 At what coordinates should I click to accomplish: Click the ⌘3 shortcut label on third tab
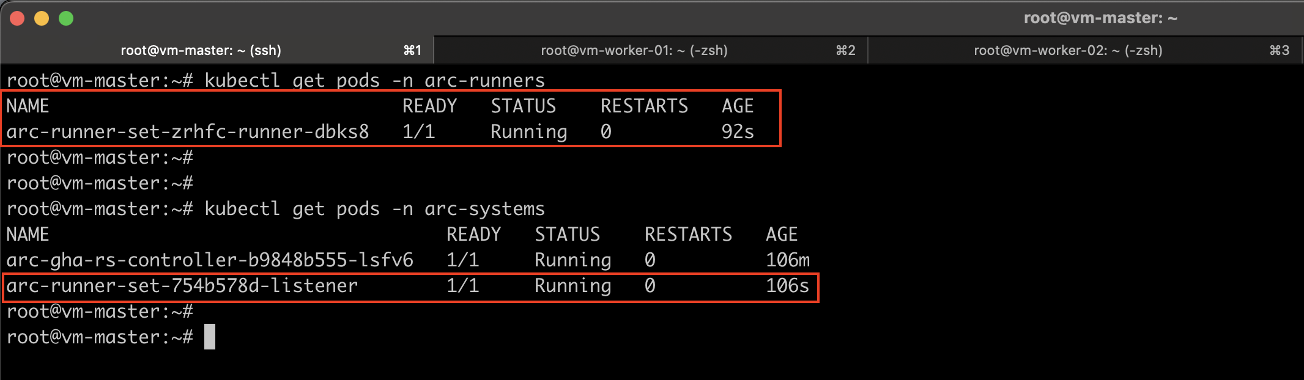(1280, 50)
